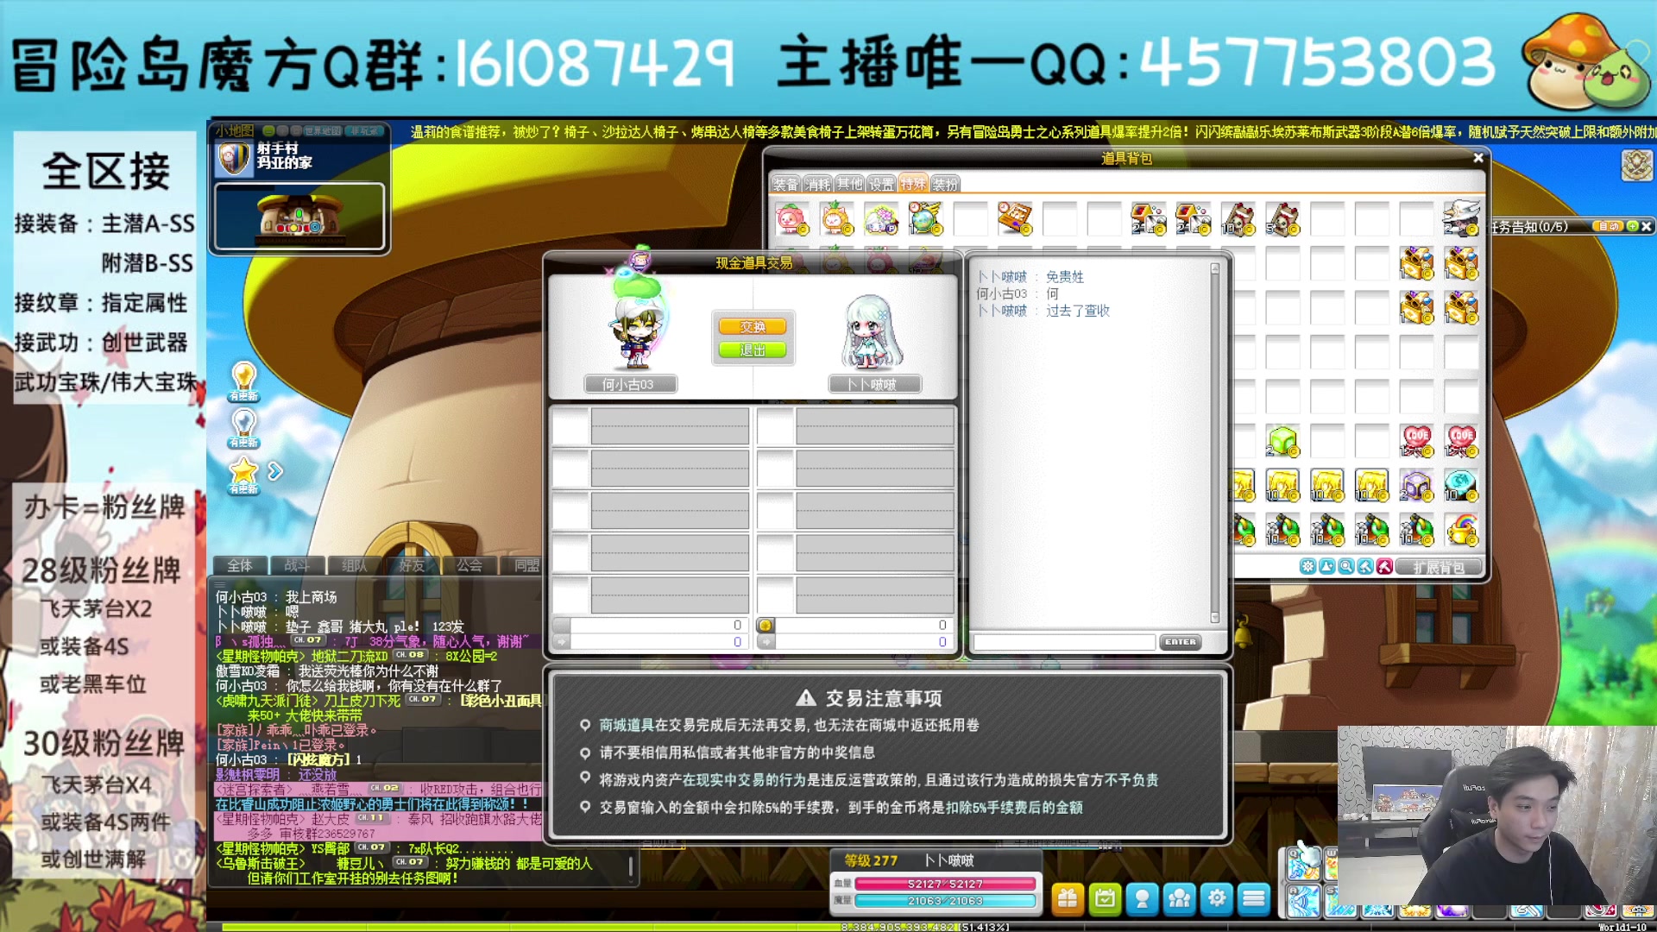Click the A hotkey skill icon
The height and width of the screenshot is (932, 1657).
click(1303, 901)
